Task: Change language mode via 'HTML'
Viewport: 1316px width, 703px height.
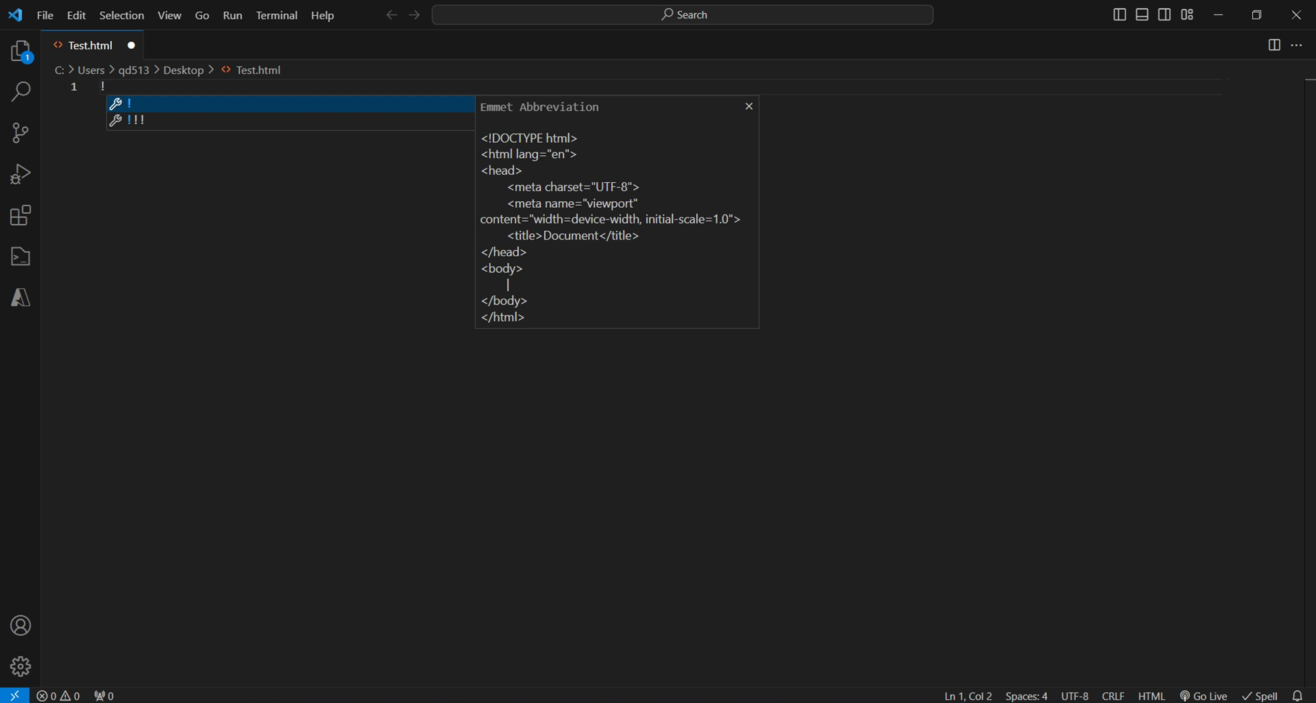Action: pos(1151,696)
